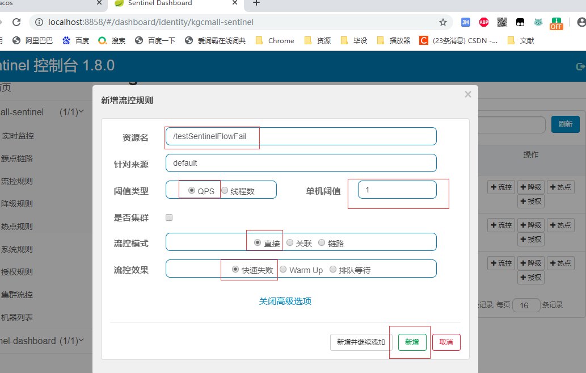
Task: Select the Warm Up flow effect
Action: click(x=284, y=270)
